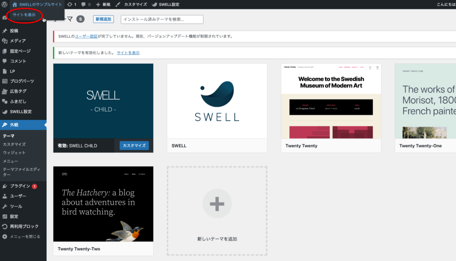The image size is (456, 261).
Task: Click the blue カスタマイズ button on SWELL CHILD
Action: coord(134,146)
